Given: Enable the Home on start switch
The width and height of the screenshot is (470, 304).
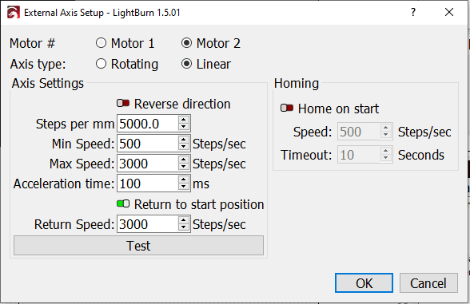Looking at the screenshot, I should 286,108.
